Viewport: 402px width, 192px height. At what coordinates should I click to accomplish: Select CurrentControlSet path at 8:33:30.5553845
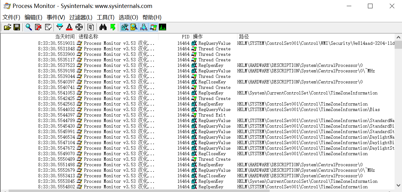[307, 181]
